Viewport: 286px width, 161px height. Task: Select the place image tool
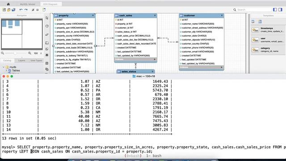(x=47, y=55)
